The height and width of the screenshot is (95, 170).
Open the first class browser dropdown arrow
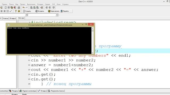coord(26,15)
